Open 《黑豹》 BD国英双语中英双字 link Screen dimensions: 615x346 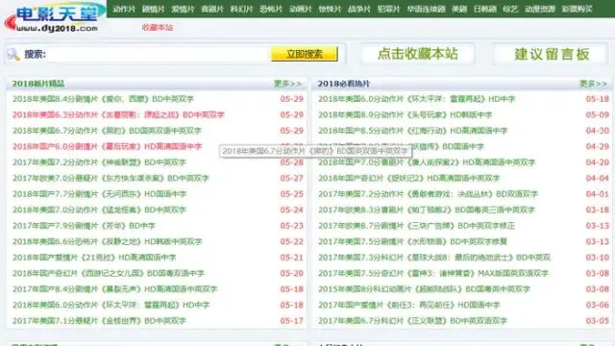[x=107, y=131]
